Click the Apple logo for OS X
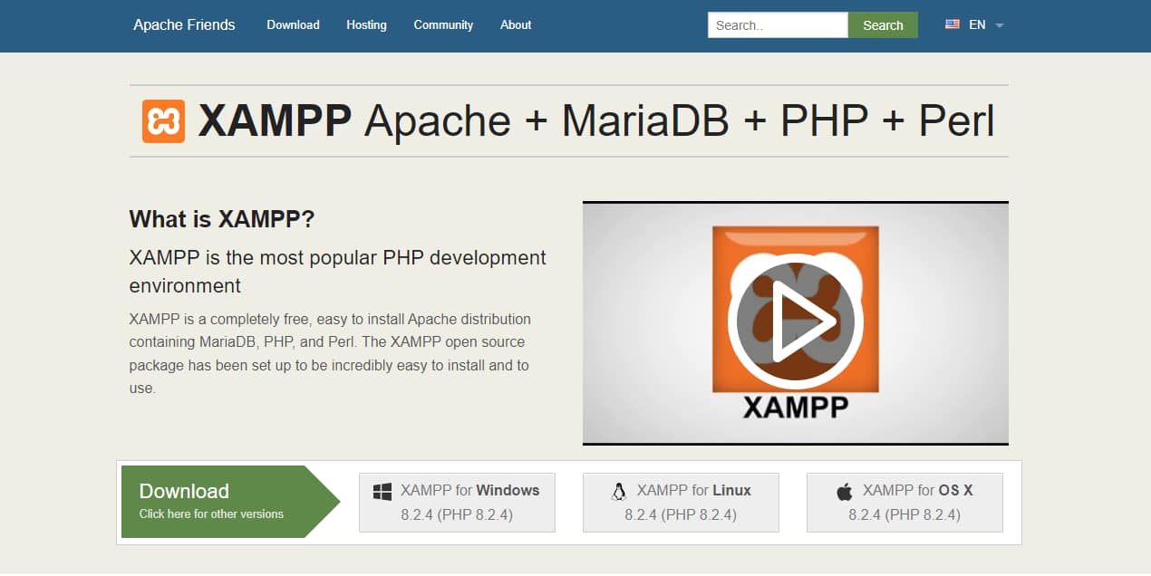The height and width of the screenshot is (576, 1151). tap(844, 490)
